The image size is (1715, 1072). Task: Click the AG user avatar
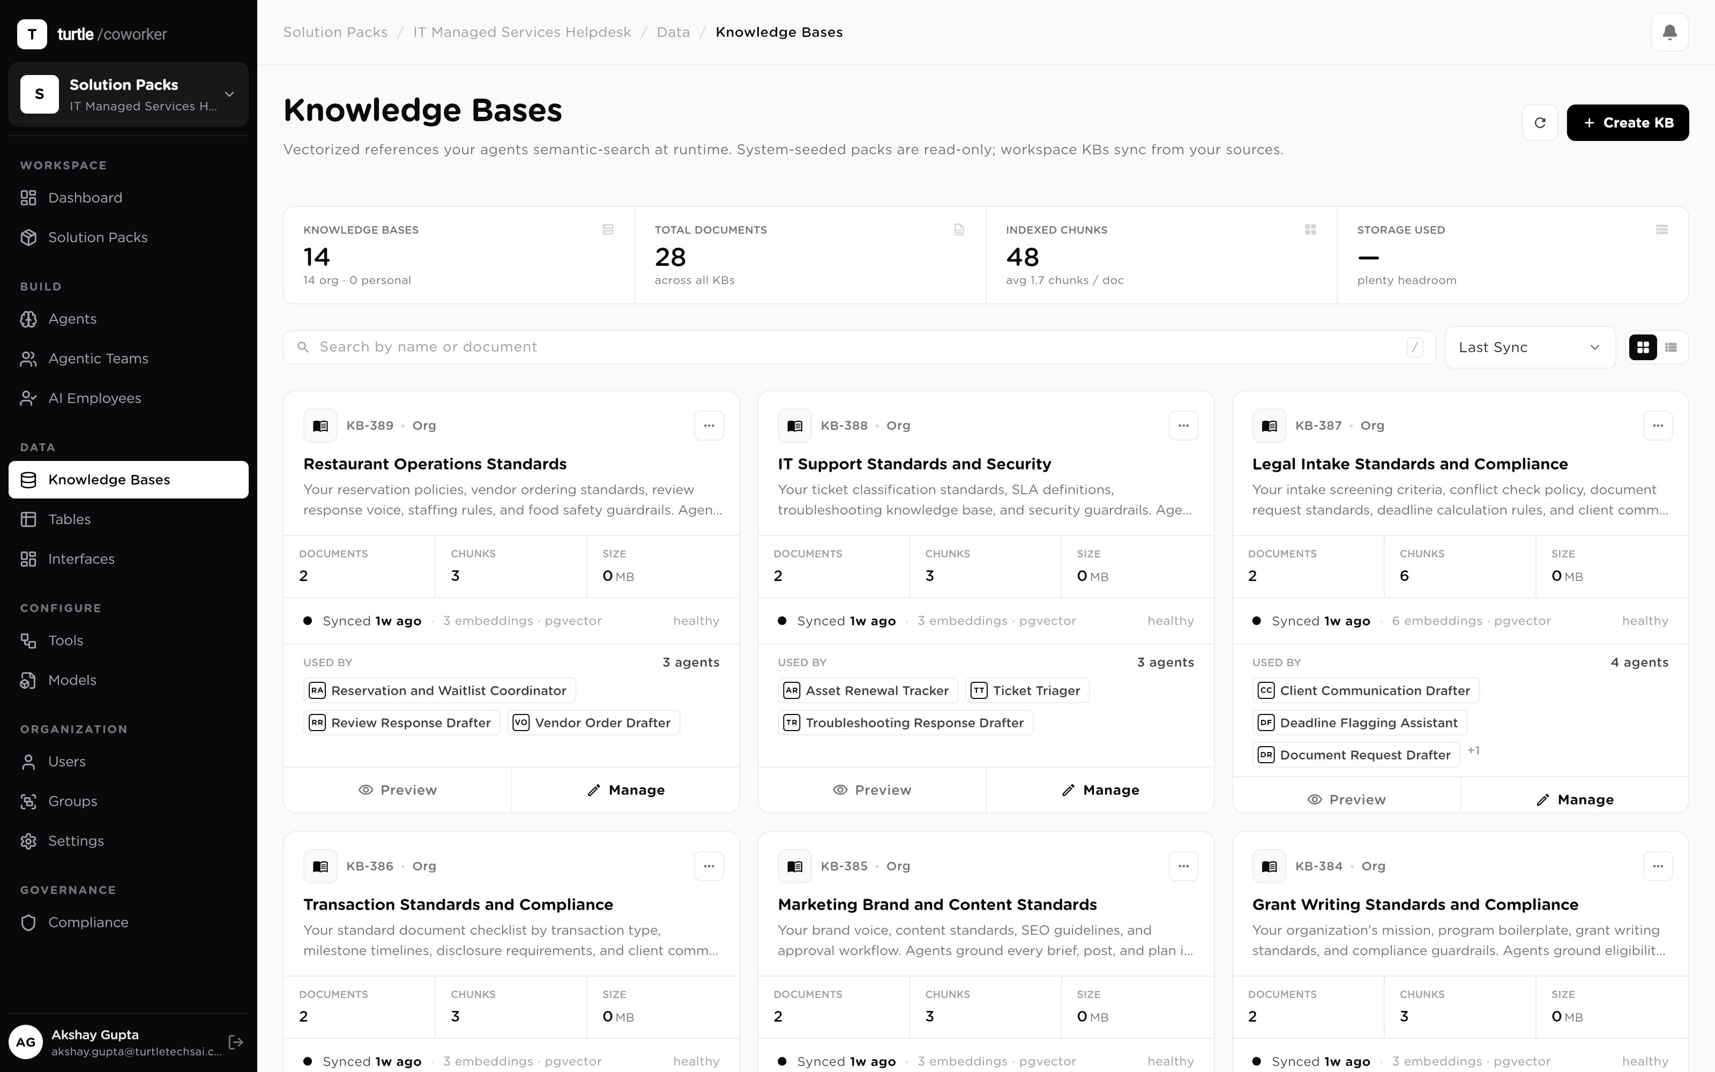point(26,1042)
